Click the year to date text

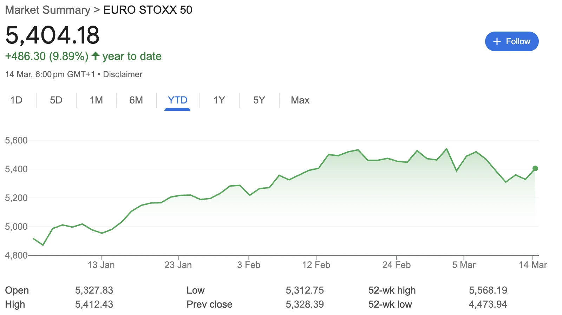(x=132, y=56)
